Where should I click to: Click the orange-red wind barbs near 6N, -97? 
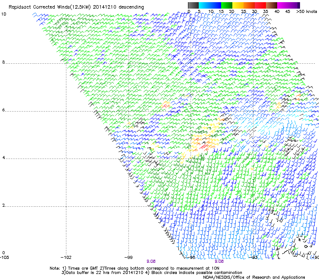(166, 106)
